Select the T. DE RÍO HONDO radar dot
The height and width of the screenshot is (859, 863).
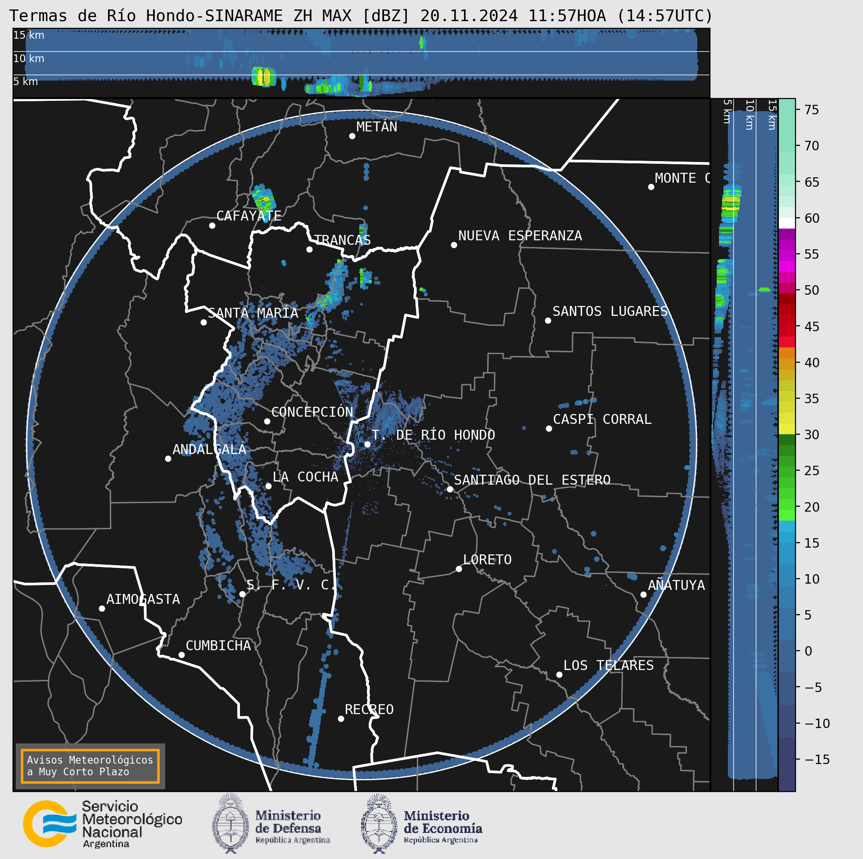pyautogui.click(x=367, y=444)
